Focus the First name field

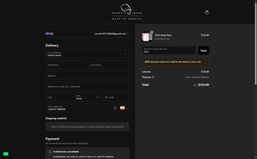[66, 65]
